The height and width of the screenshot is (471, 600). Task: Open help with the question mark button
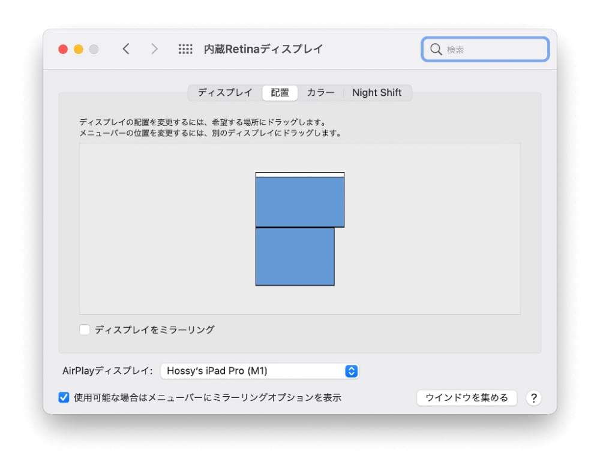(533, 398)
